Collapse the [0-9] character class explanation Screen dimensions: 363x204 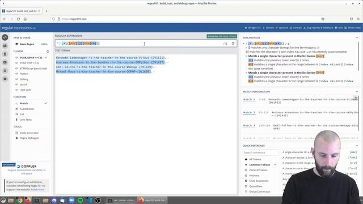coord(246,73)
